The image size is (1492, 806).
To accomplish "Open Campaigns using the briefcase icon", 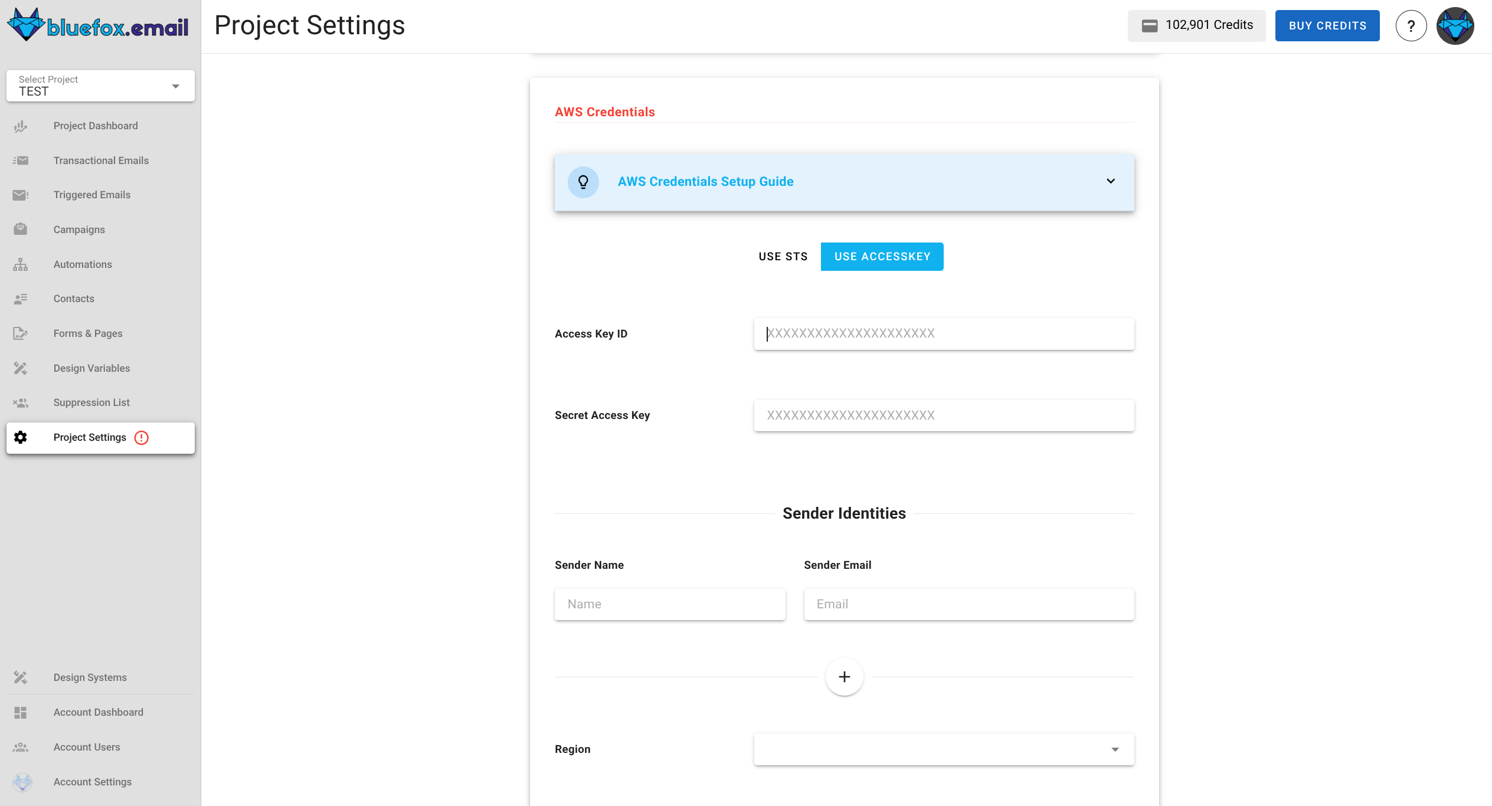I will pos(21,229).
